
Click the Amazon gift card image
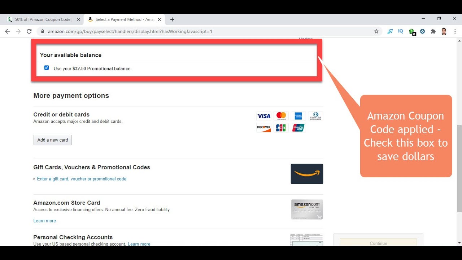click(307, 174)
